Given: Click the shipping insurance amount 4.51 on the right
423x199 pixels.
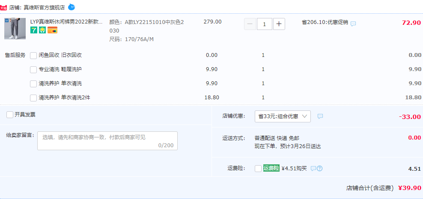Looking at the screenshot, I should [x=414, y=169].
